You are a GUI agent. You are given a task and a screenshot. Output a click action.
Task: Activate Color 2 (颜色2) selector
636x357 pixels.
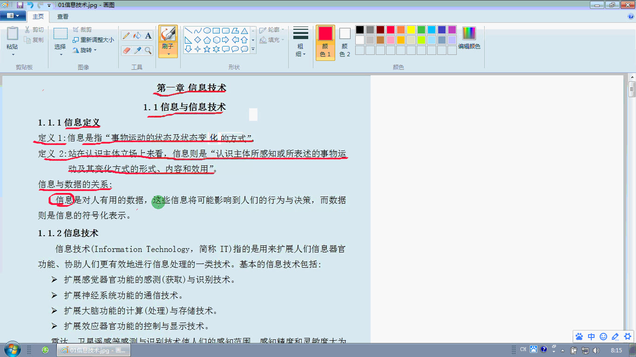click(x=345, y=42)
